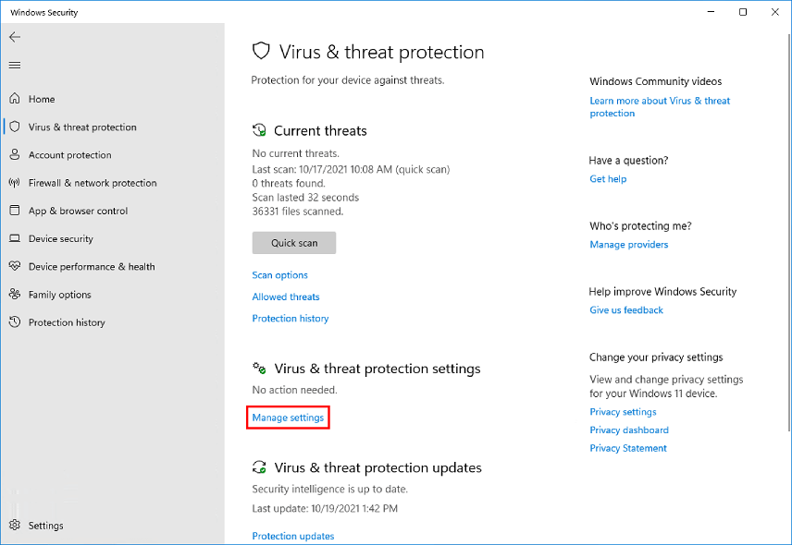The width and height of the screenshot is (792, 545).
Task: Select Virus & threat protection in sidebar
Action: pos(81,127)
